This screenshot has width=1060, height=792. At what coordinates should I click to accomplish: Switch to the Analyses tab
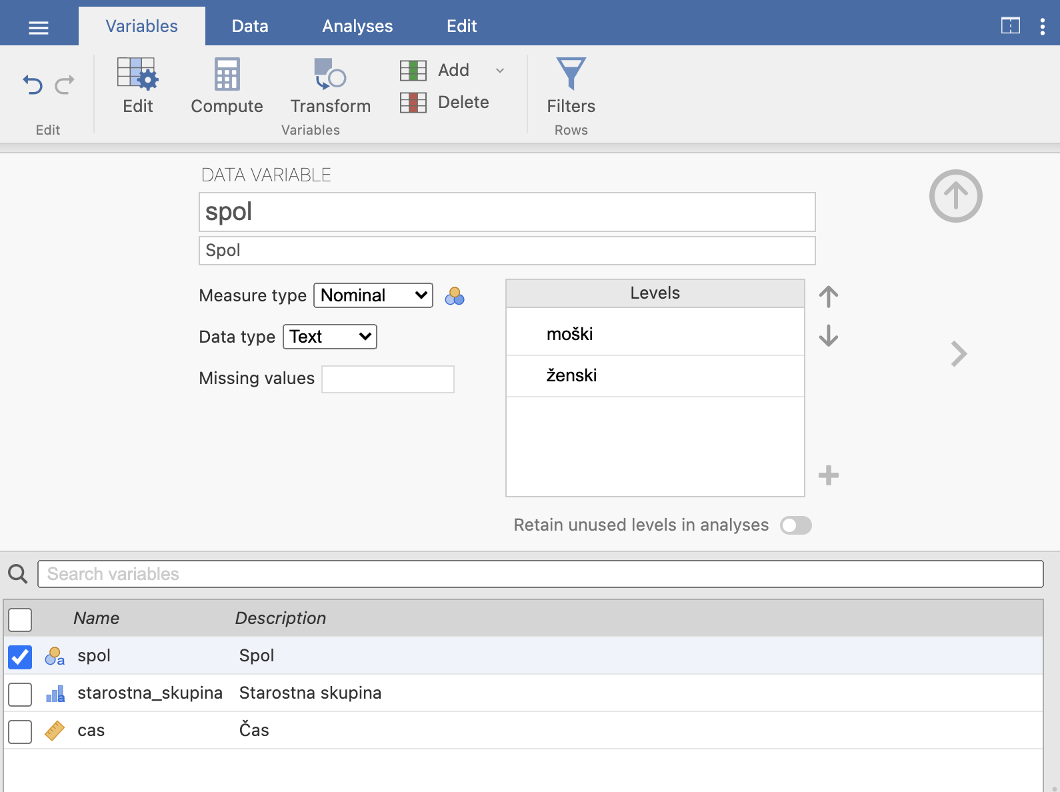click(x=358, y=26)
